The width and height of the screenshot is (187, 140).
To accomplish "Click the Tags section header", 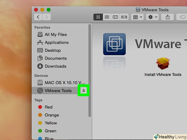I will [39, 100].
